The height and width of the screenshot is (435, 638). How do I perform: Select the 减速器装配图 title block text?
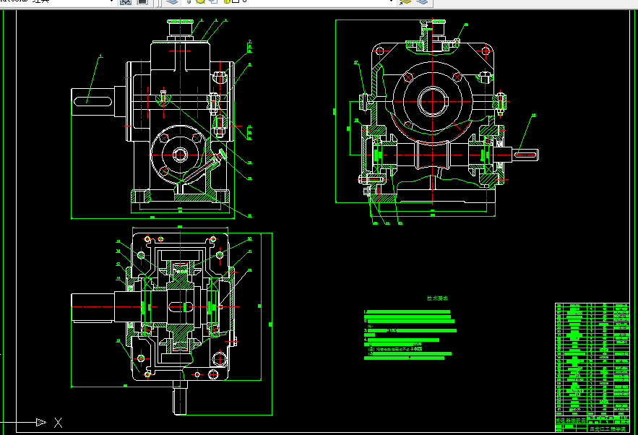point(571,421)
